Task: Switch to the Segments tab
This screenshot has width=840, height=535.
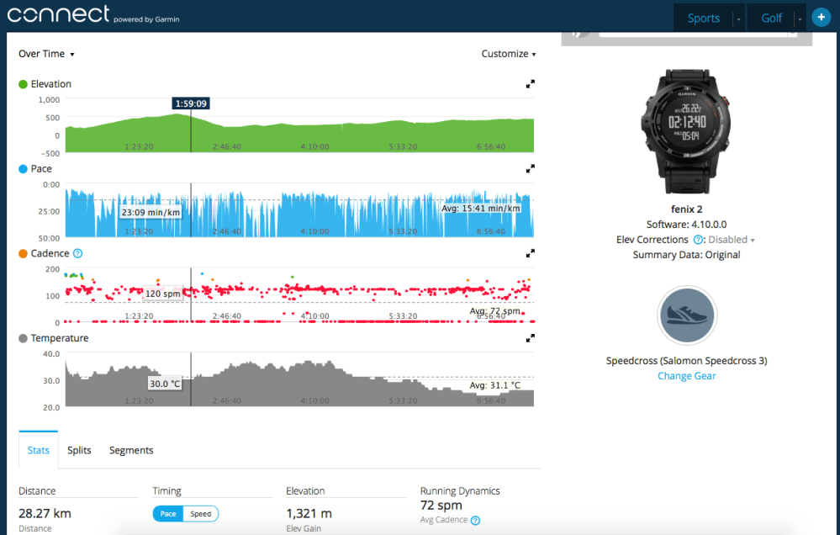Action: click(130, 450)
